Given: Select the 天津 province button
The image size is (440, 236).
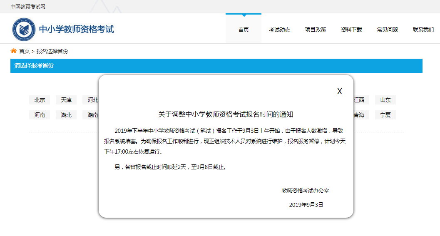Looking at the screenshot, I should click(66, 100).
